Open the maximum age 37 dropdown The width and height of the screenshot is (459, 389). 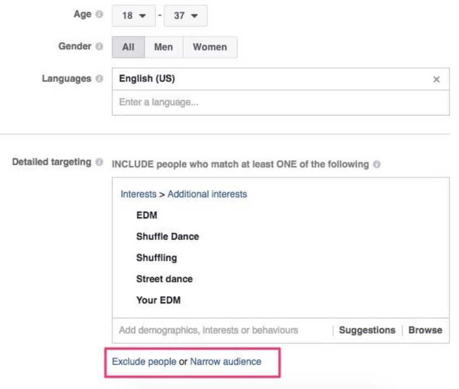click(186, 15)
